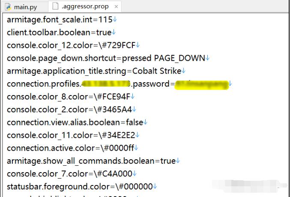Click on the Cobalt Strike application title text
The width and height of the screenshot is (290, 197).
[157, 71]
